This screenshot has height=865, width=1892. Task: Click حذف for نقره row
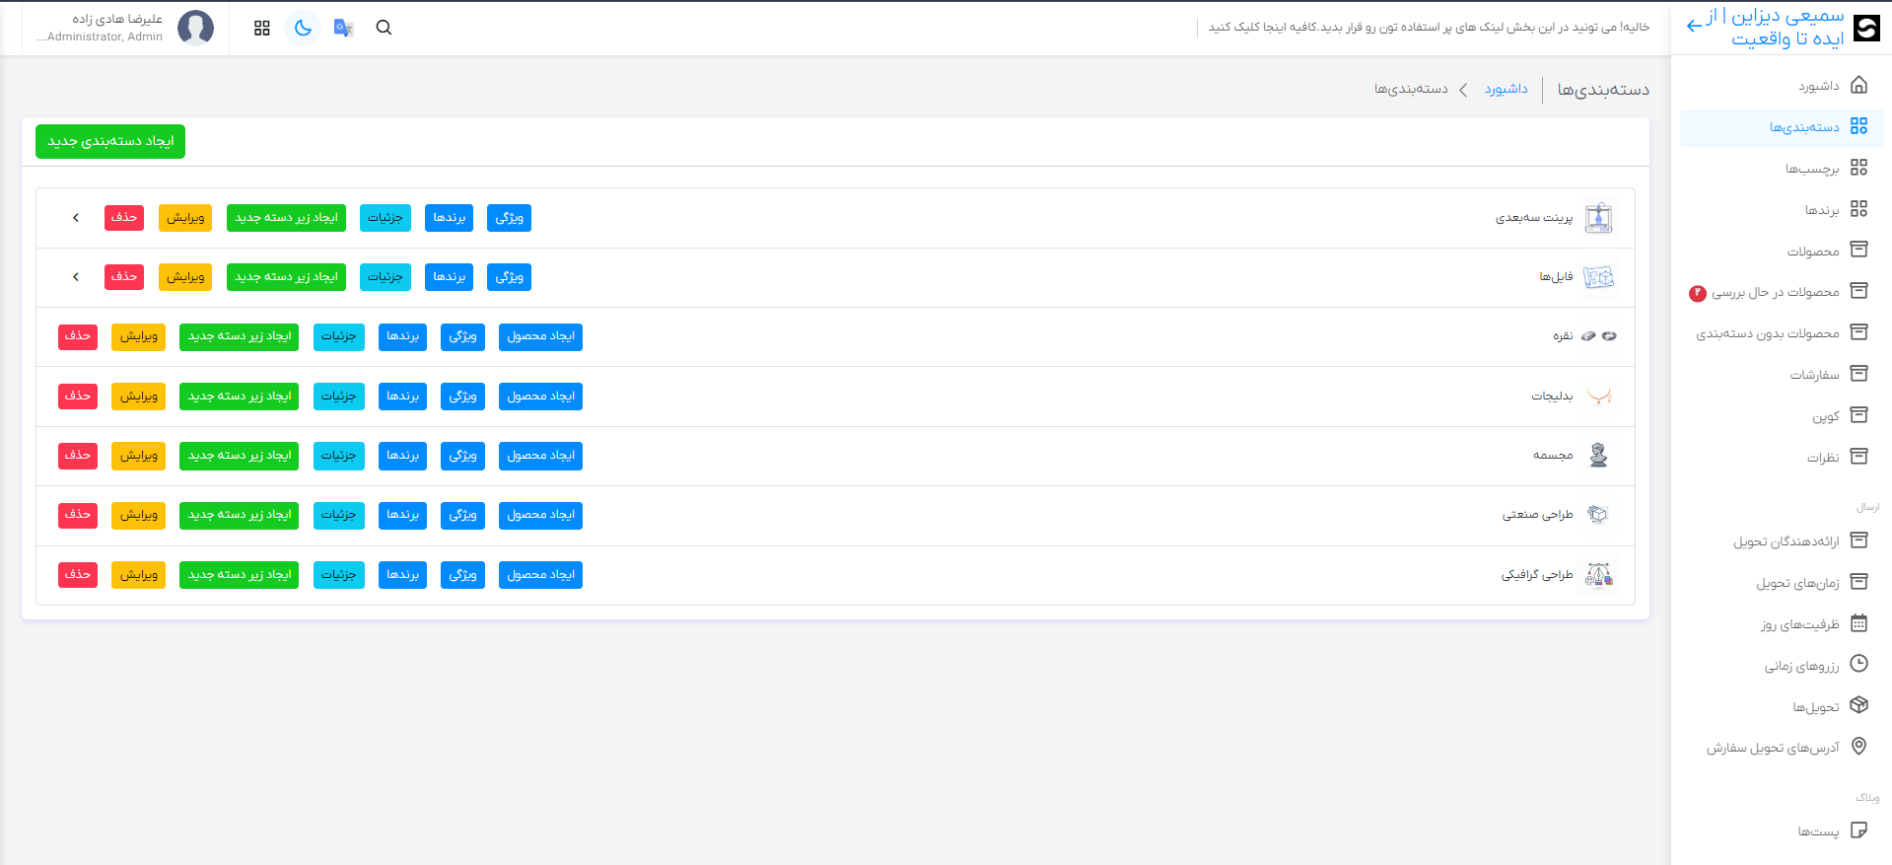(x=78, y=336)
